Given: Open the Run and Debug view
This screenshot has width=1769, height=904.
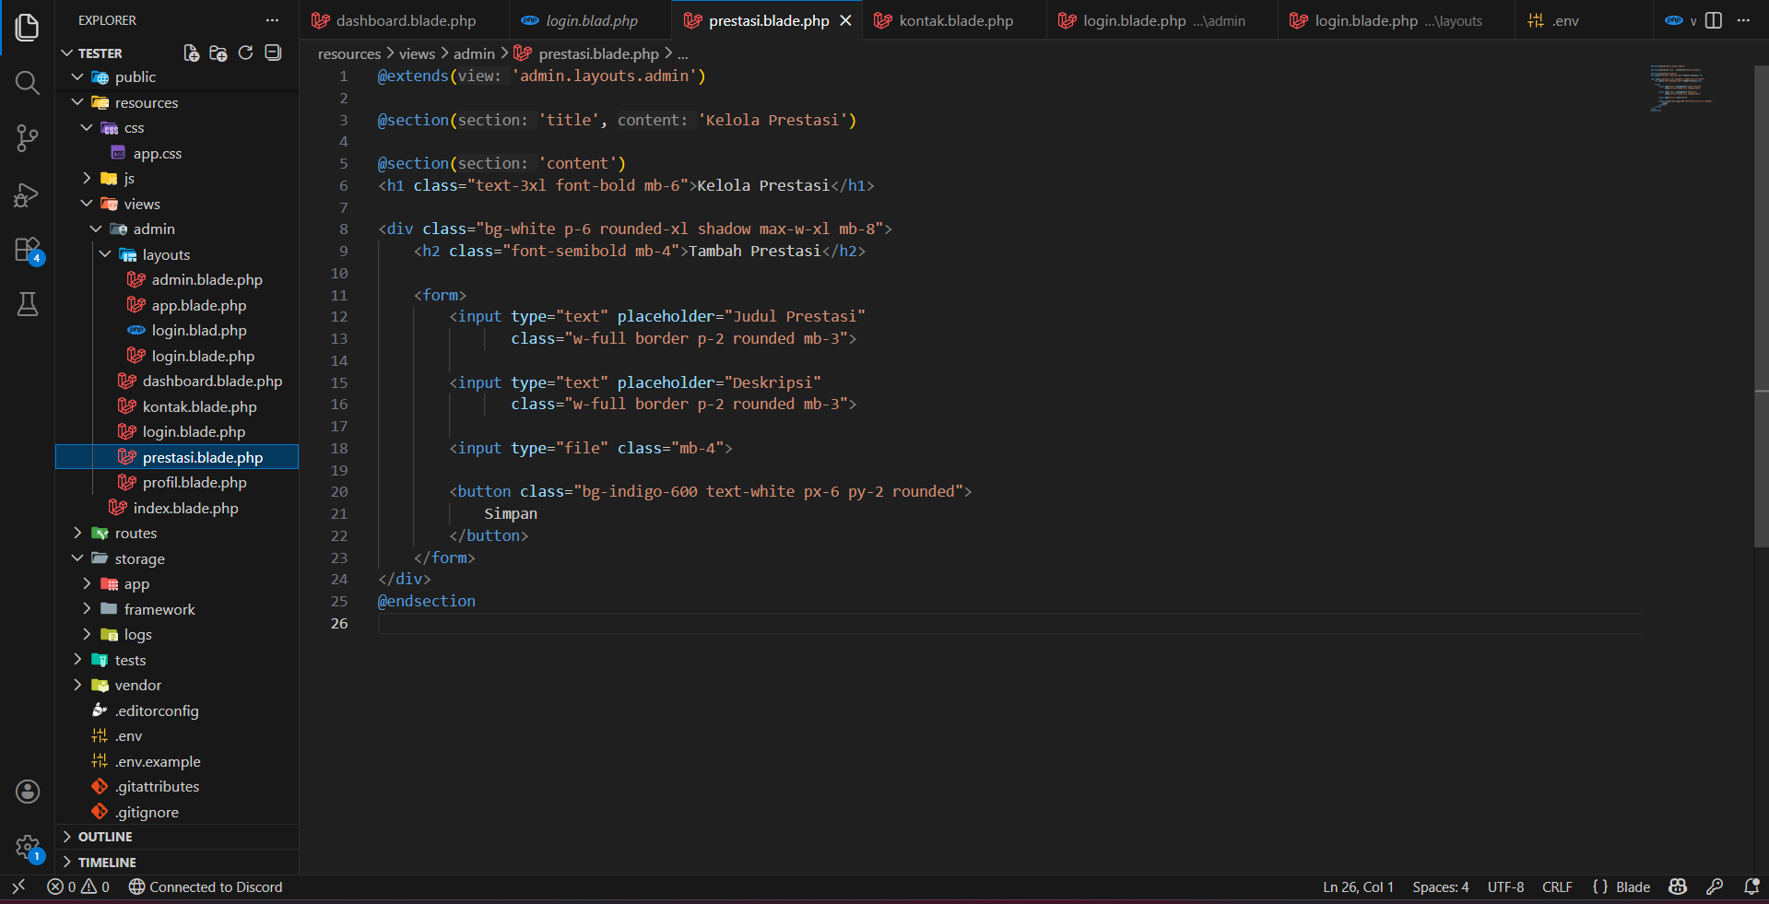Looking at the screenshot, I should coord(27,194).
